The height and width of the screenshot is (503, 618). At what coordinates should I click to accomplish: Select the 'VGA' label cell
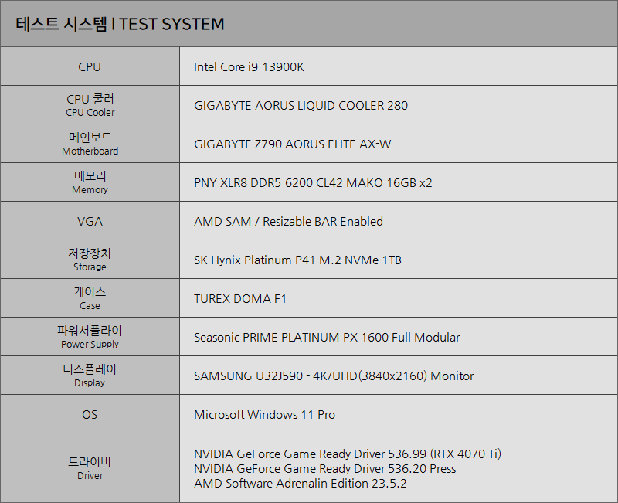[90, 221]
